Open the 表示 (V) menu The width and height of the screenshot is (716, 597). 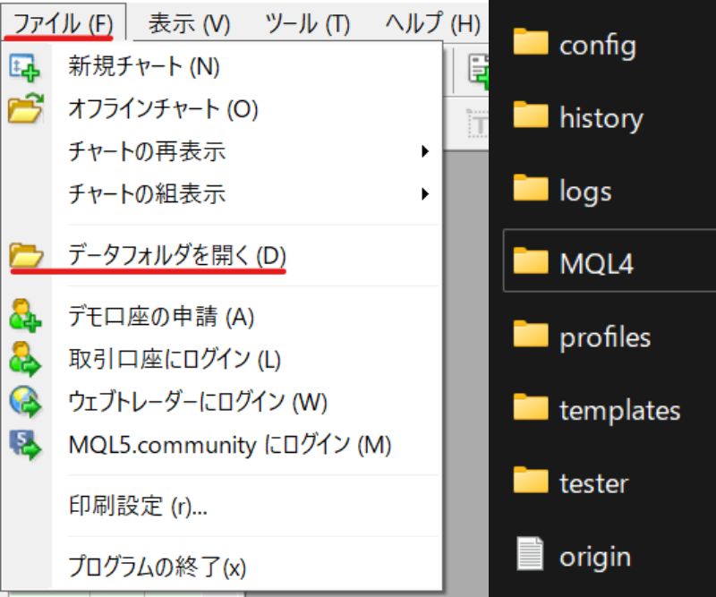tap(189, 22)
